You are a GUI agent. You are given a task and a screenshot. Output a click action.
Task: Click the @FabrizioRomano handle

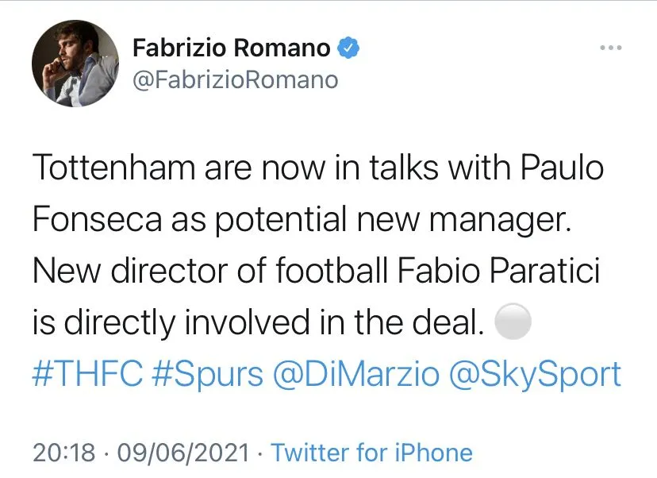click(x=235, y=80)
